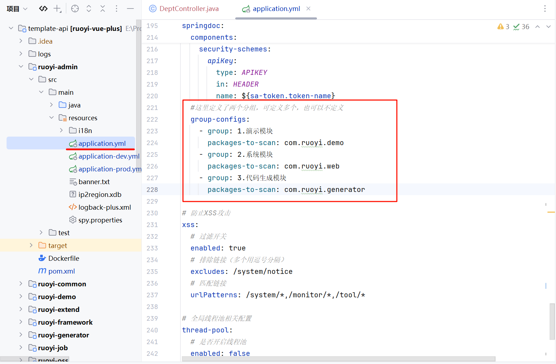Screen dimensions: 556x364
Task: Click the editor vertical scrollbar thumb
Action: coord(552,321)
